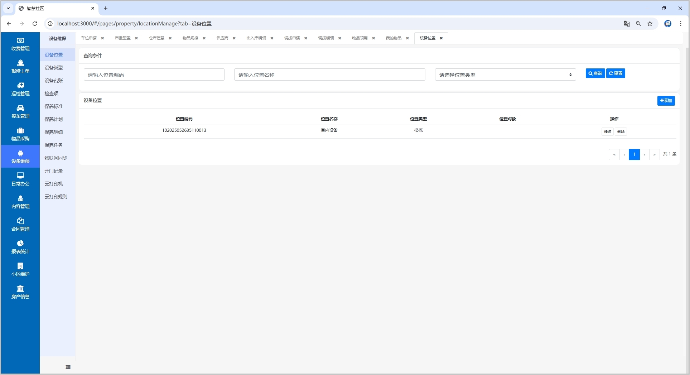Close the 我的物品 tab
This screenshot has height=375, width=690.
coord(407,38)
